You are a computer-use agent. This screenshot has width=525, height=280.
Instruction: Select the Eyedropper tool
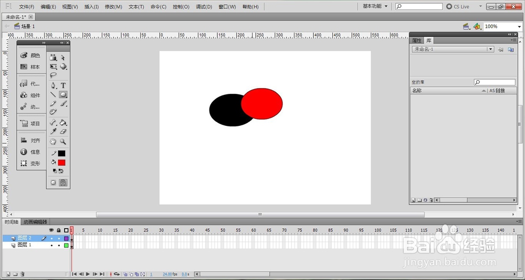tap(53, 132)
